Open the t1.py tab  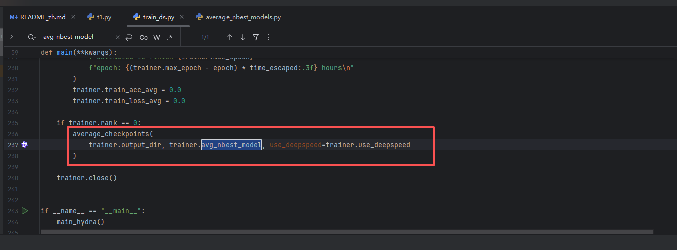104,17
